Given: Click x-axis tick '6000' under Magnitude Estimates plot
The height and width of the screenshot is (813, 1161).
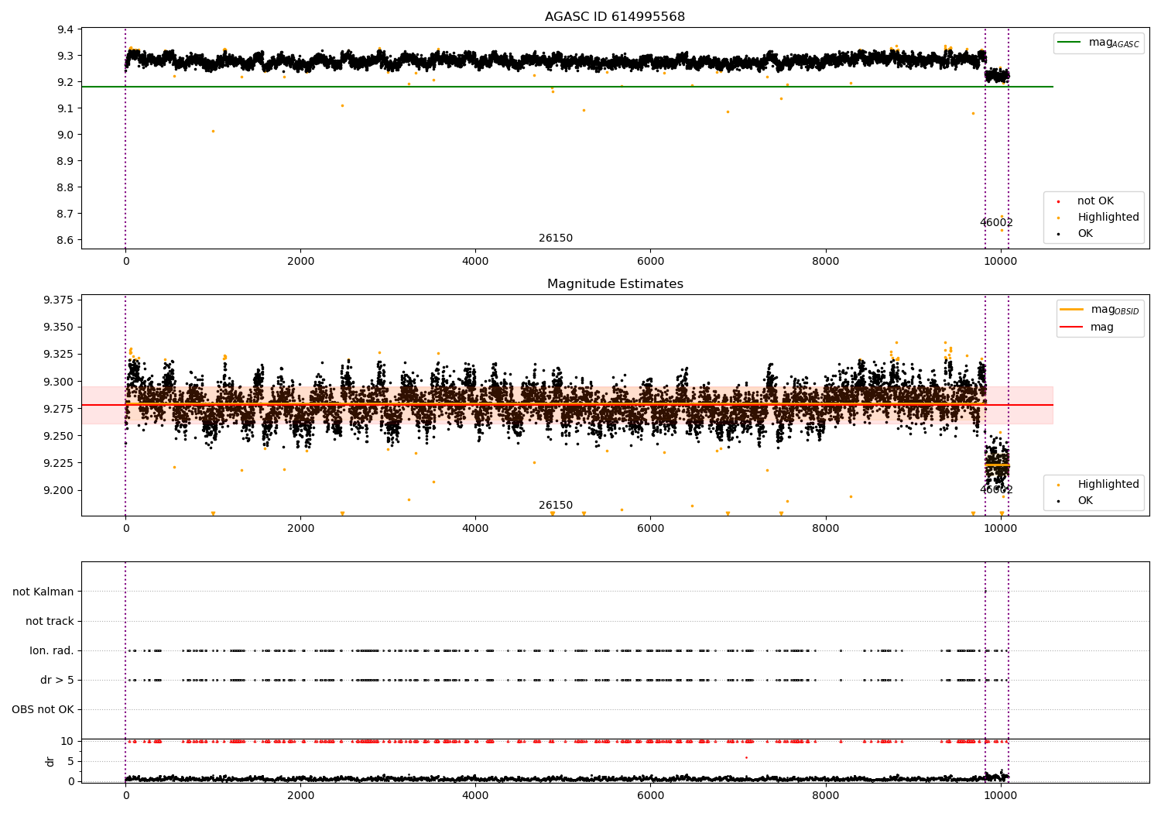Looking at the screenshot, I should [x=650, y=528].
